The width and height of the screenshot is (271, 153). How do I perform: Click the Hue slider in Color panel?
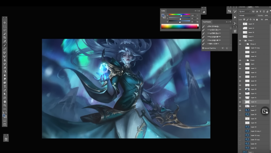[180, 15]
